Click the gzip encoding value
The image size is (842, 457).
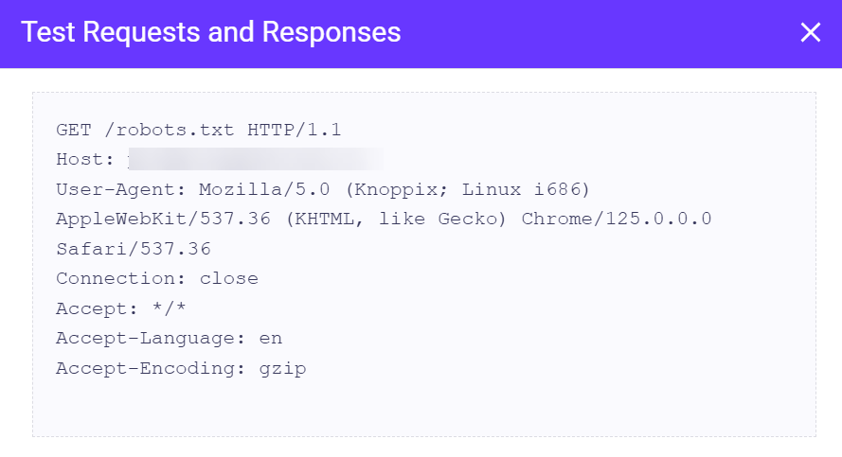[x=282, y=369]
